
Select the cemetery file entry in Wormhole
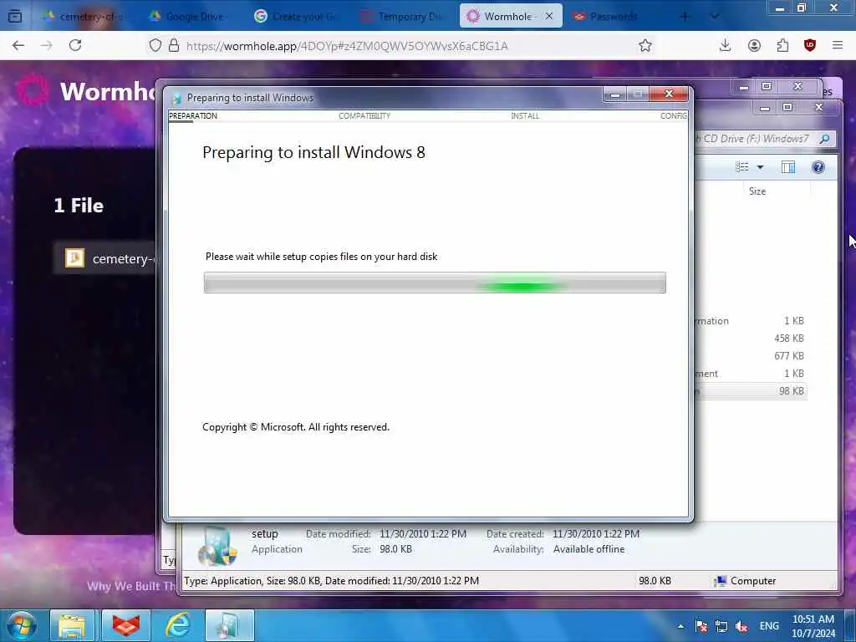coord(106,258)
